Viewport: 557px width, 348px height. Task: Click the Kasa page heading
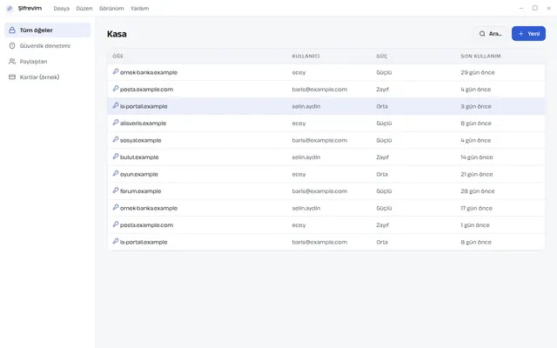[x=117, y=34]
